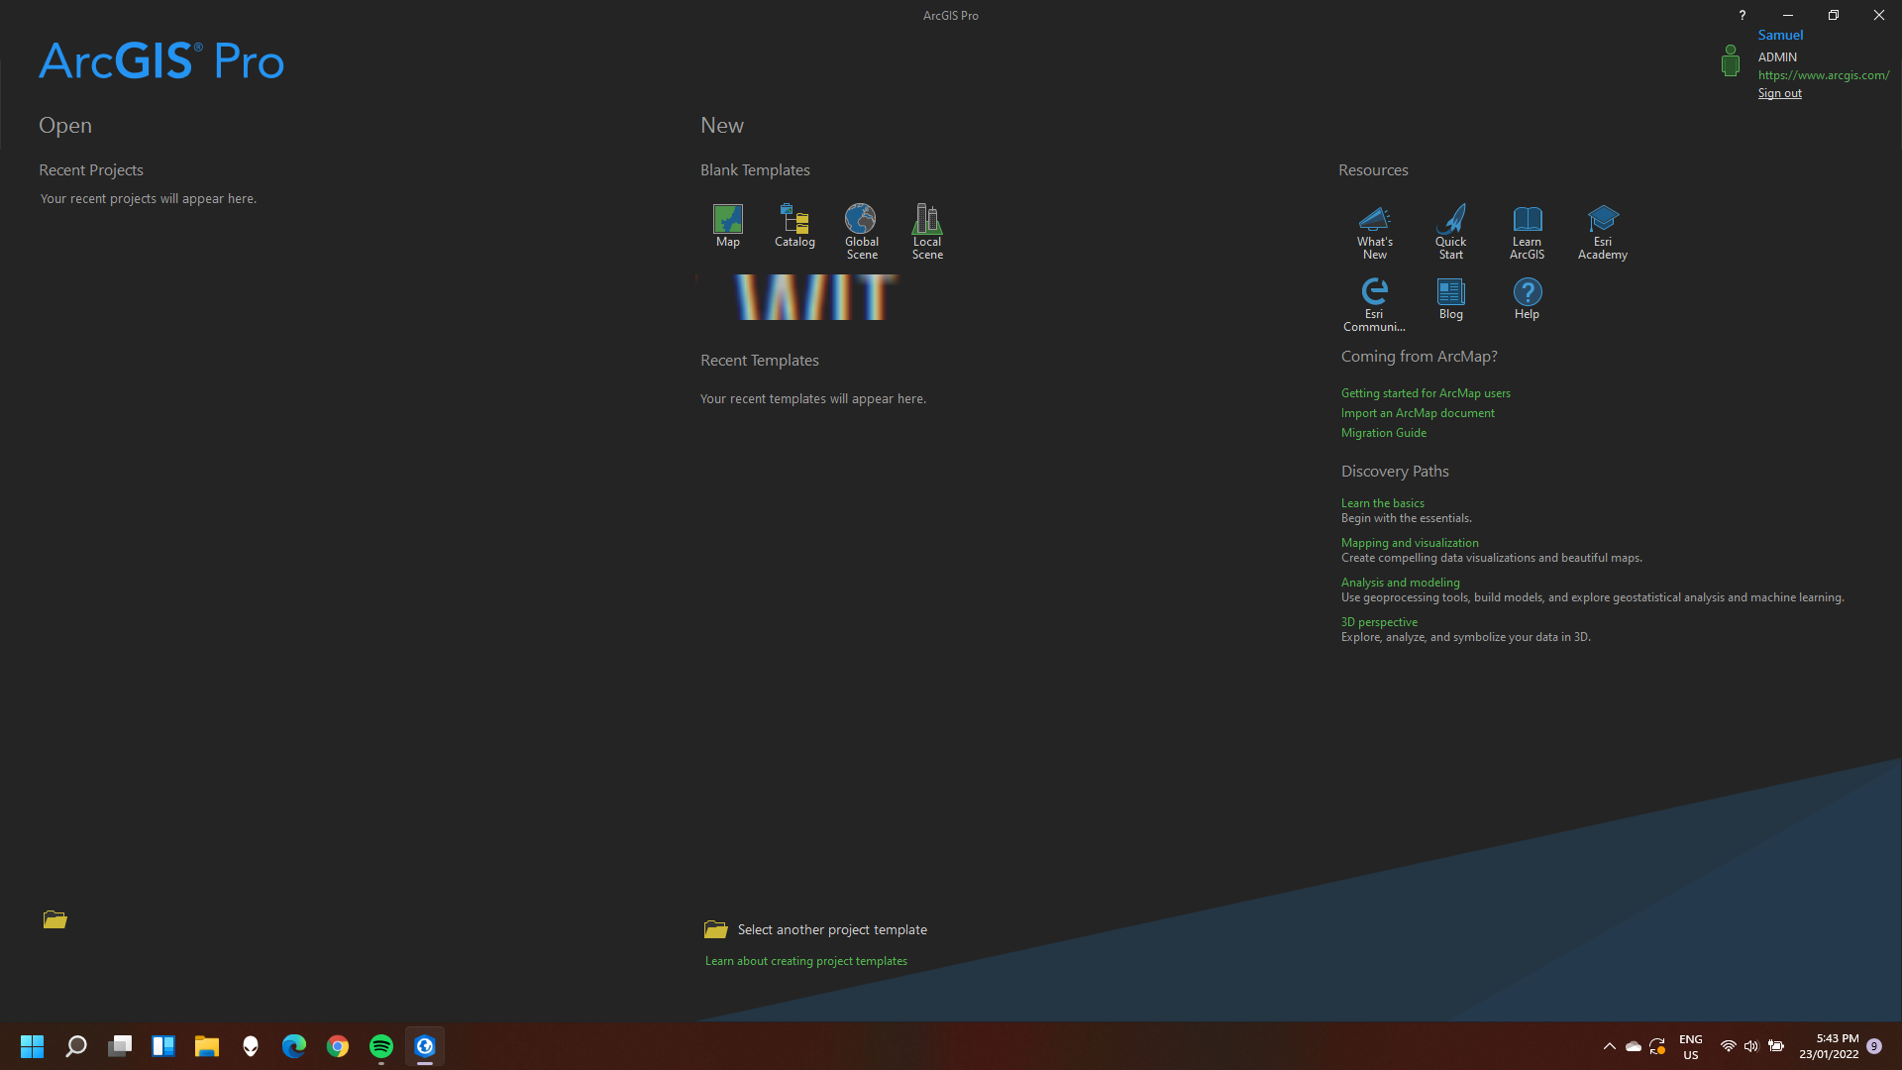Open the Migration Guide link
The height and width of the screenshot is (1070, 1902).
[1383, 433]
